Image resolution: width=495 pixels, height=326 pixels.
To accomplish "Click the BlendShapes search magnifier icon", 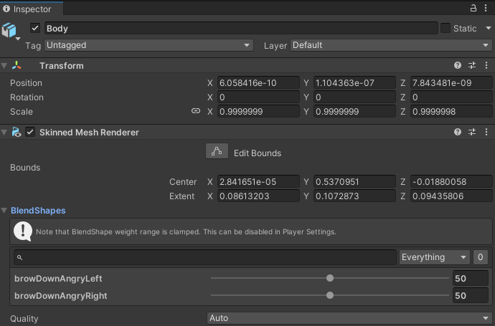I will pyautogui.click(x=19, y=257).
